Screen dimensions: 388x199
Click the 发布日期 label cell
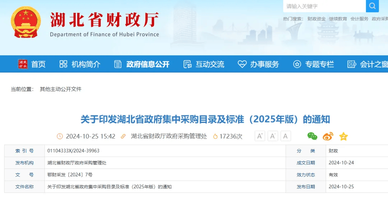tap(306, 187)
